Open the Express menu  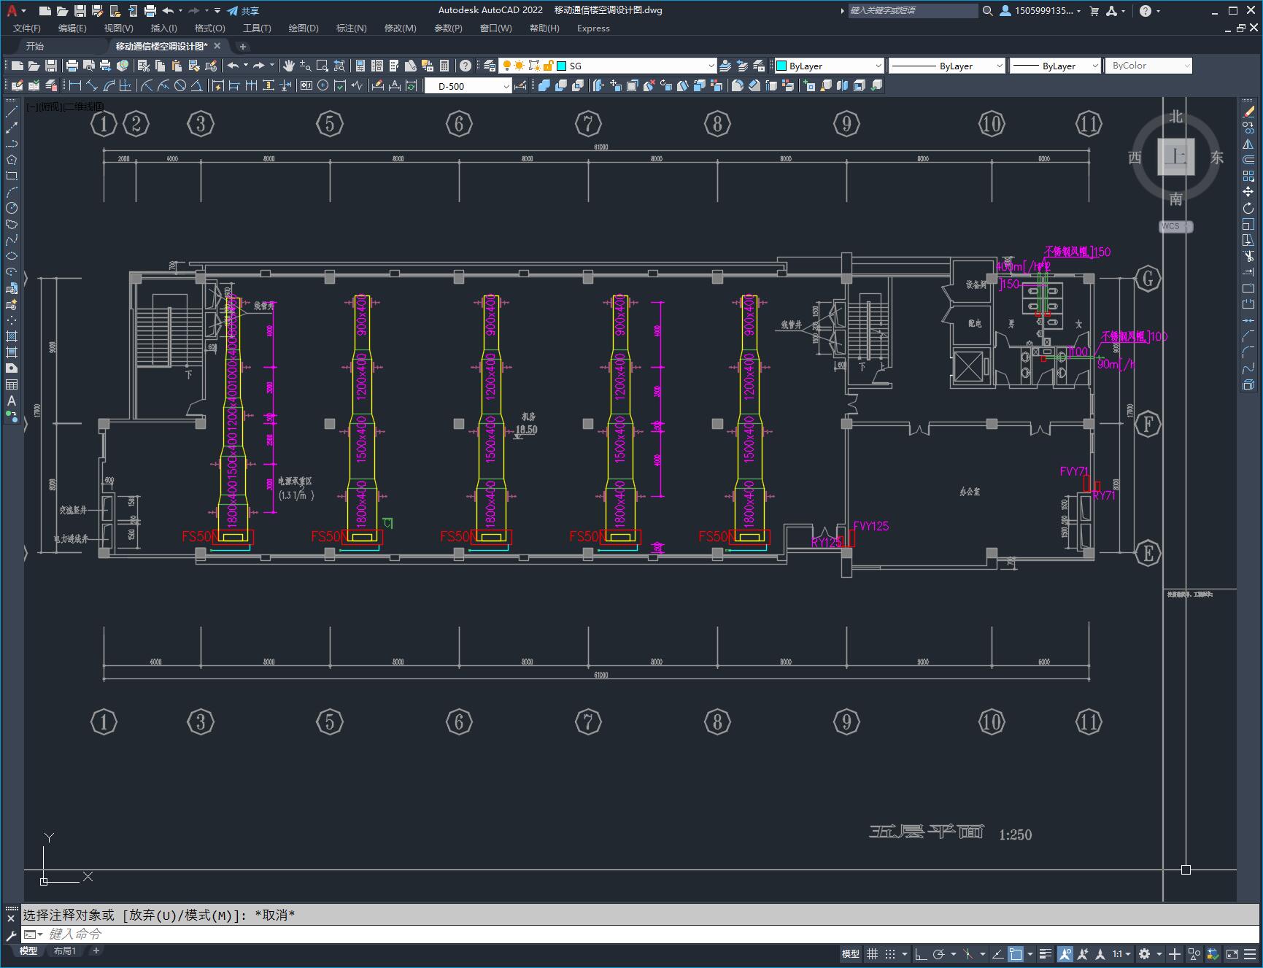pyautogui.click(x=593, y=28)
